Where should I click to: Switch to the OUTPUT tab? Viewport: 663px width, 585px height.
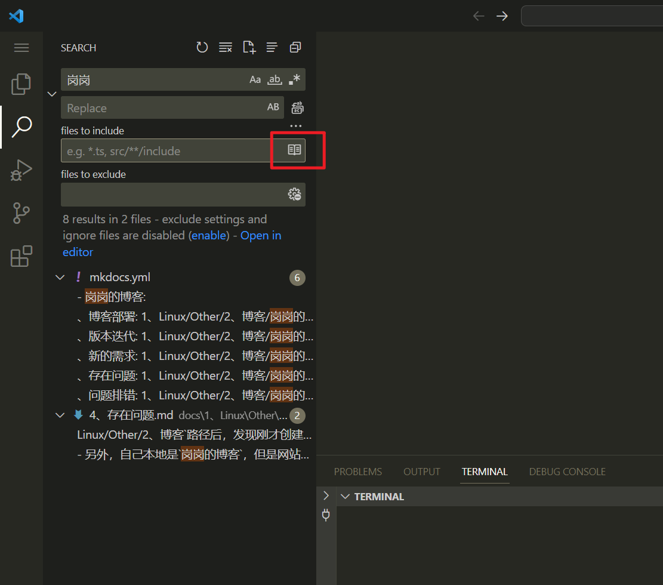(x=421, y=472)
